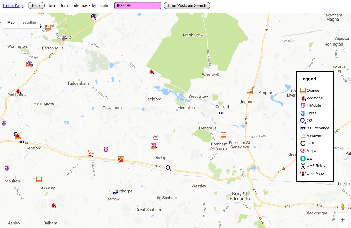Viewport: 351px width, 228px height.
Task: Click the Back button
Action: click(x=36, y=5)
